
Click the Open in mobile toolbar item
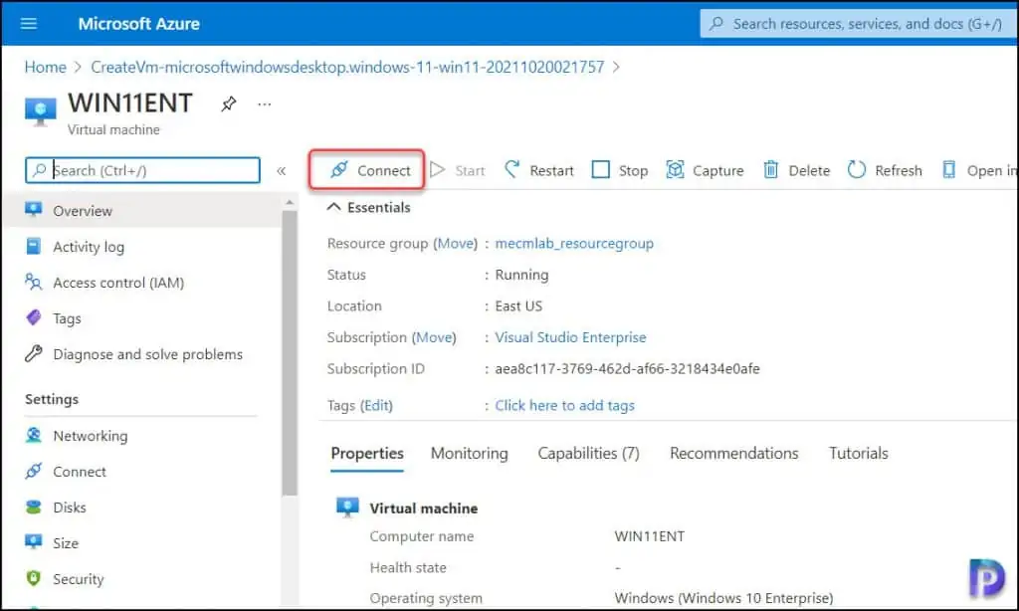pos(979,170)
